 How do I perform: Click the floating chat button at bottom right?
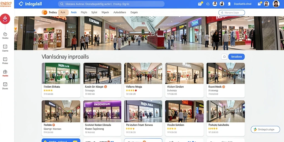click(265, 130)
